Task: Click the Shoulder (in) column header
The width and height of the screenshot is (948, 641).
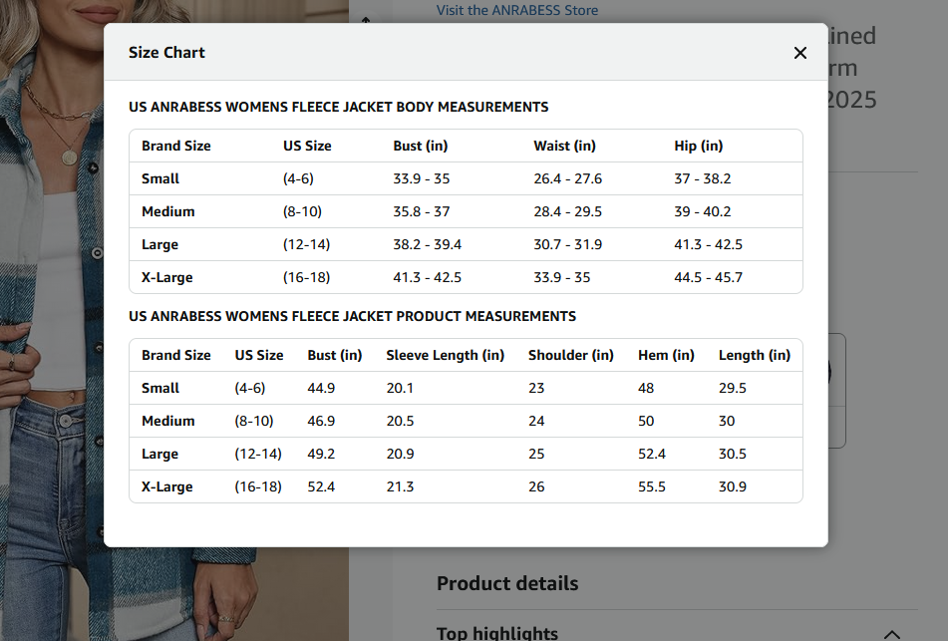Action: click(571, 355)
